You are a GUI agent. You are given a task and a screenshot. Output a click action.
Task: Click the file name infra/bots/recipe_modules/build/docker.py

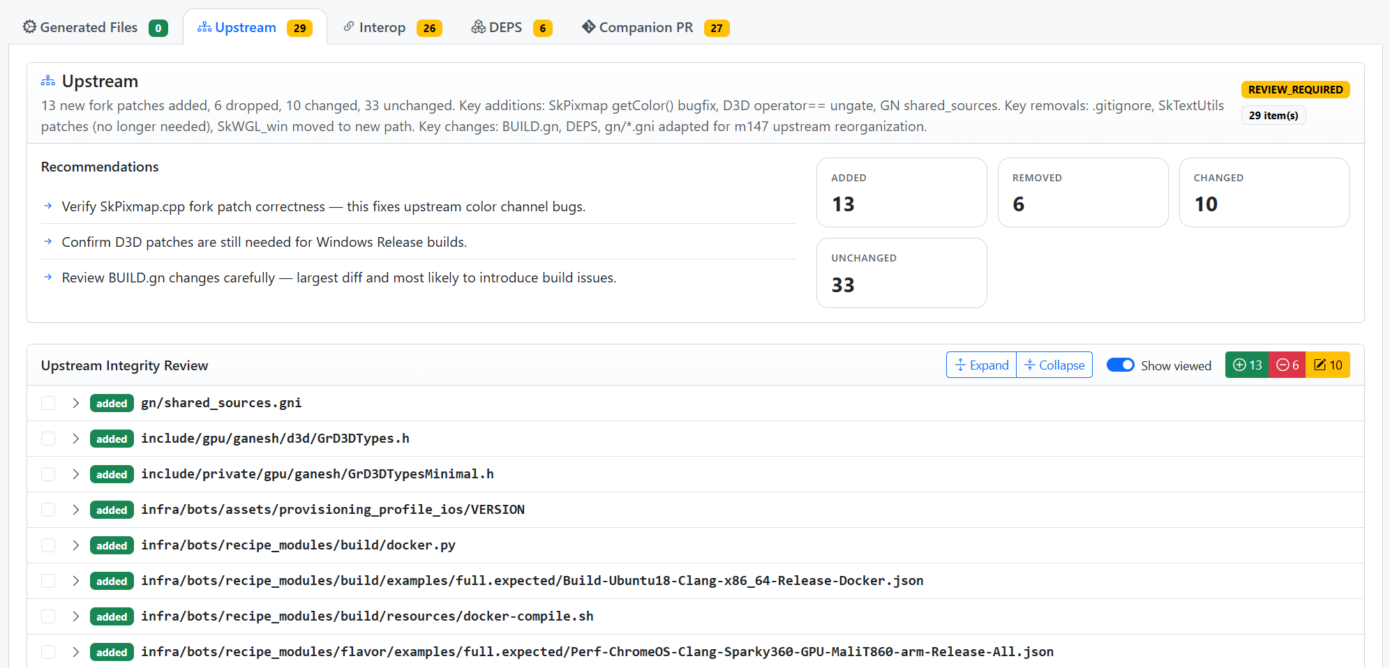pos(298,545)
